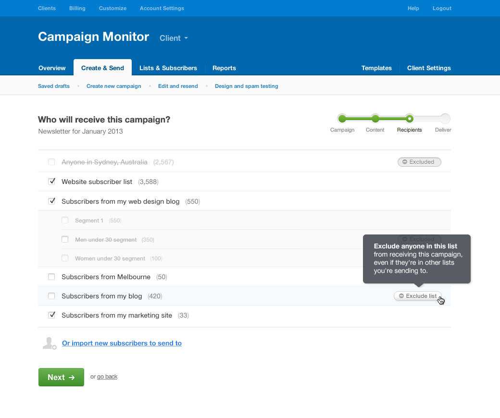
Task: Go to the Templates tab
Action: coord(376,68)
